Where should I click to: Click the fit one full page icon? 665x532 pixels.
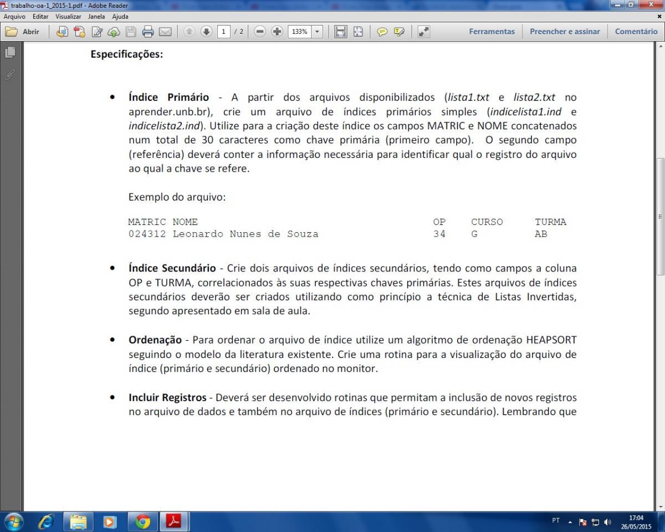pos(358,32)
